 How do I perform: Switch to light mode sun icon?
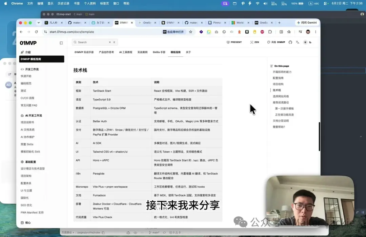click(x=305, y=42)
